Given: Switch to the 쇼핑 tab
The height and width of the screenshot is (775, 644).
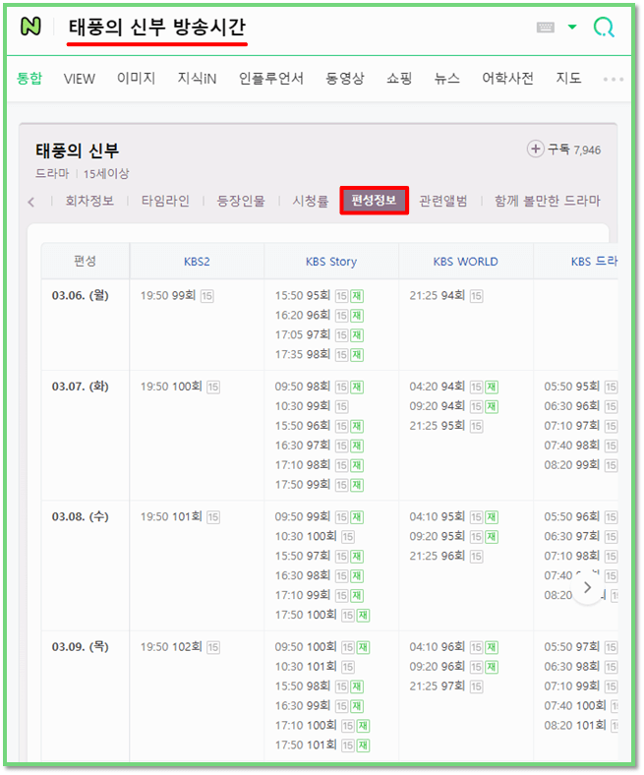Looking at the screenshot, I should coord(399,78).
